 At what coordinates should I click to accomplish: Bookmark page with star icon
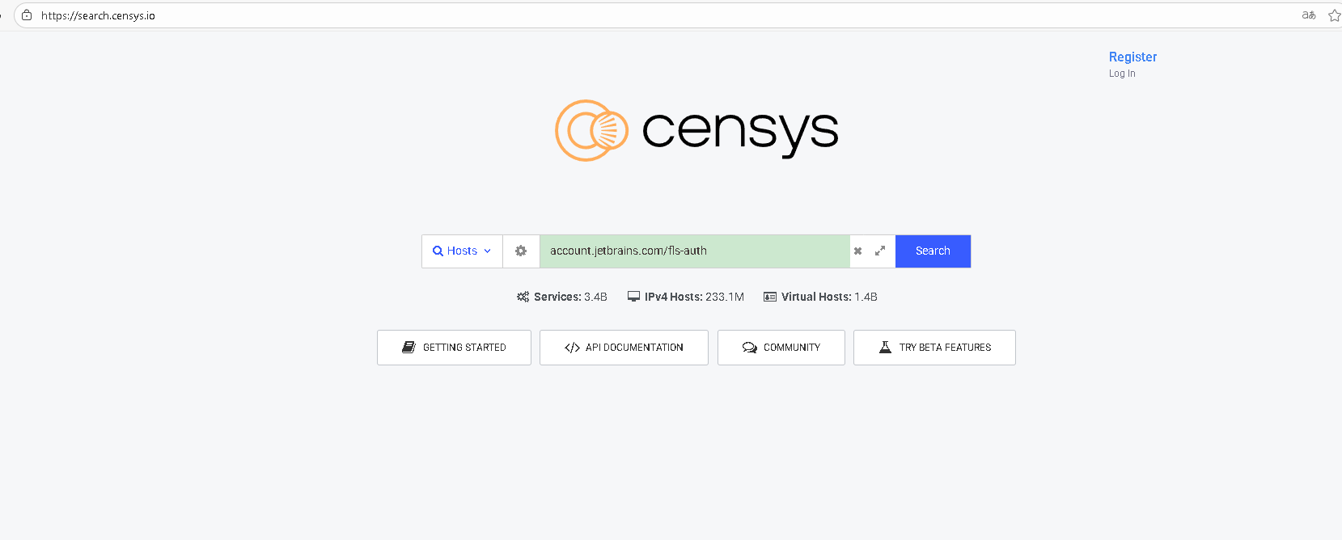pos(1334,15)
